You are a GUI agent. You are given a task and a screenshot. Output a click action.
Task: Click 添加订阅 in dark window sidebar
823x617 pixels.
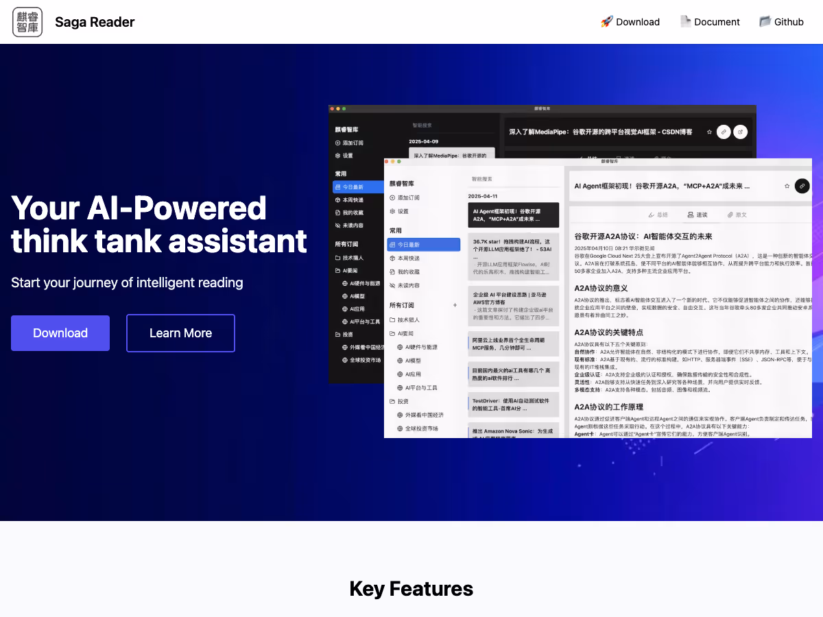(350, 143)
